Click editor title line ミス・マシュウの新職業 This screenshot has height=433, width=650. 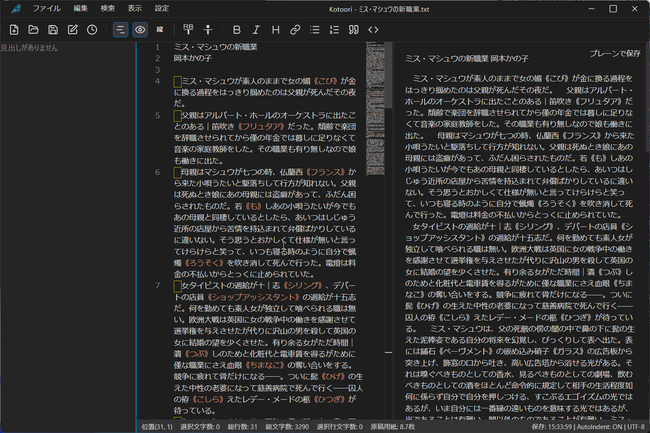216,47
